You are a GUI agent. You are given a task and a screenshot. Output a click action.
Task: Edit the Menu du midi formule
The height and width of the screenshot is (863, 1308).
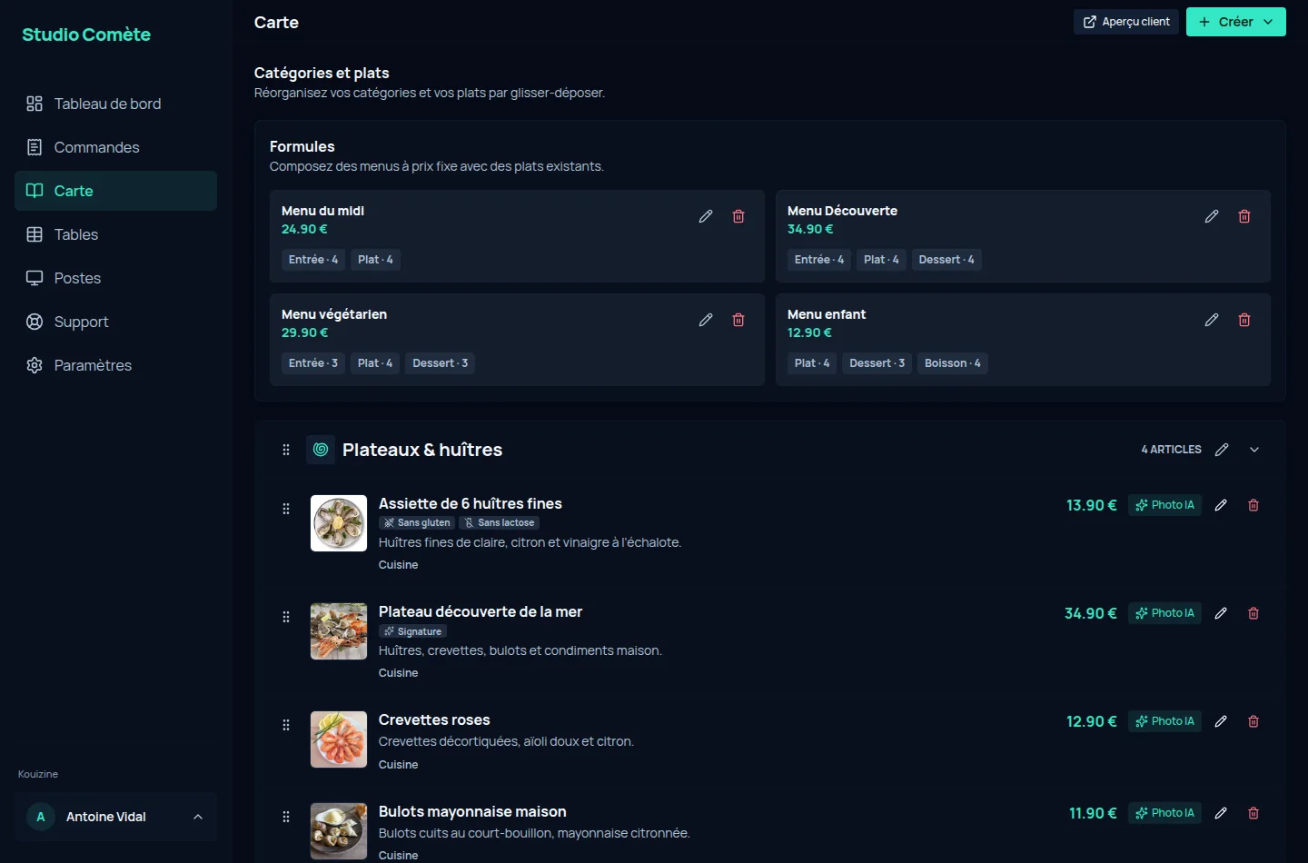tap(706, 216)
